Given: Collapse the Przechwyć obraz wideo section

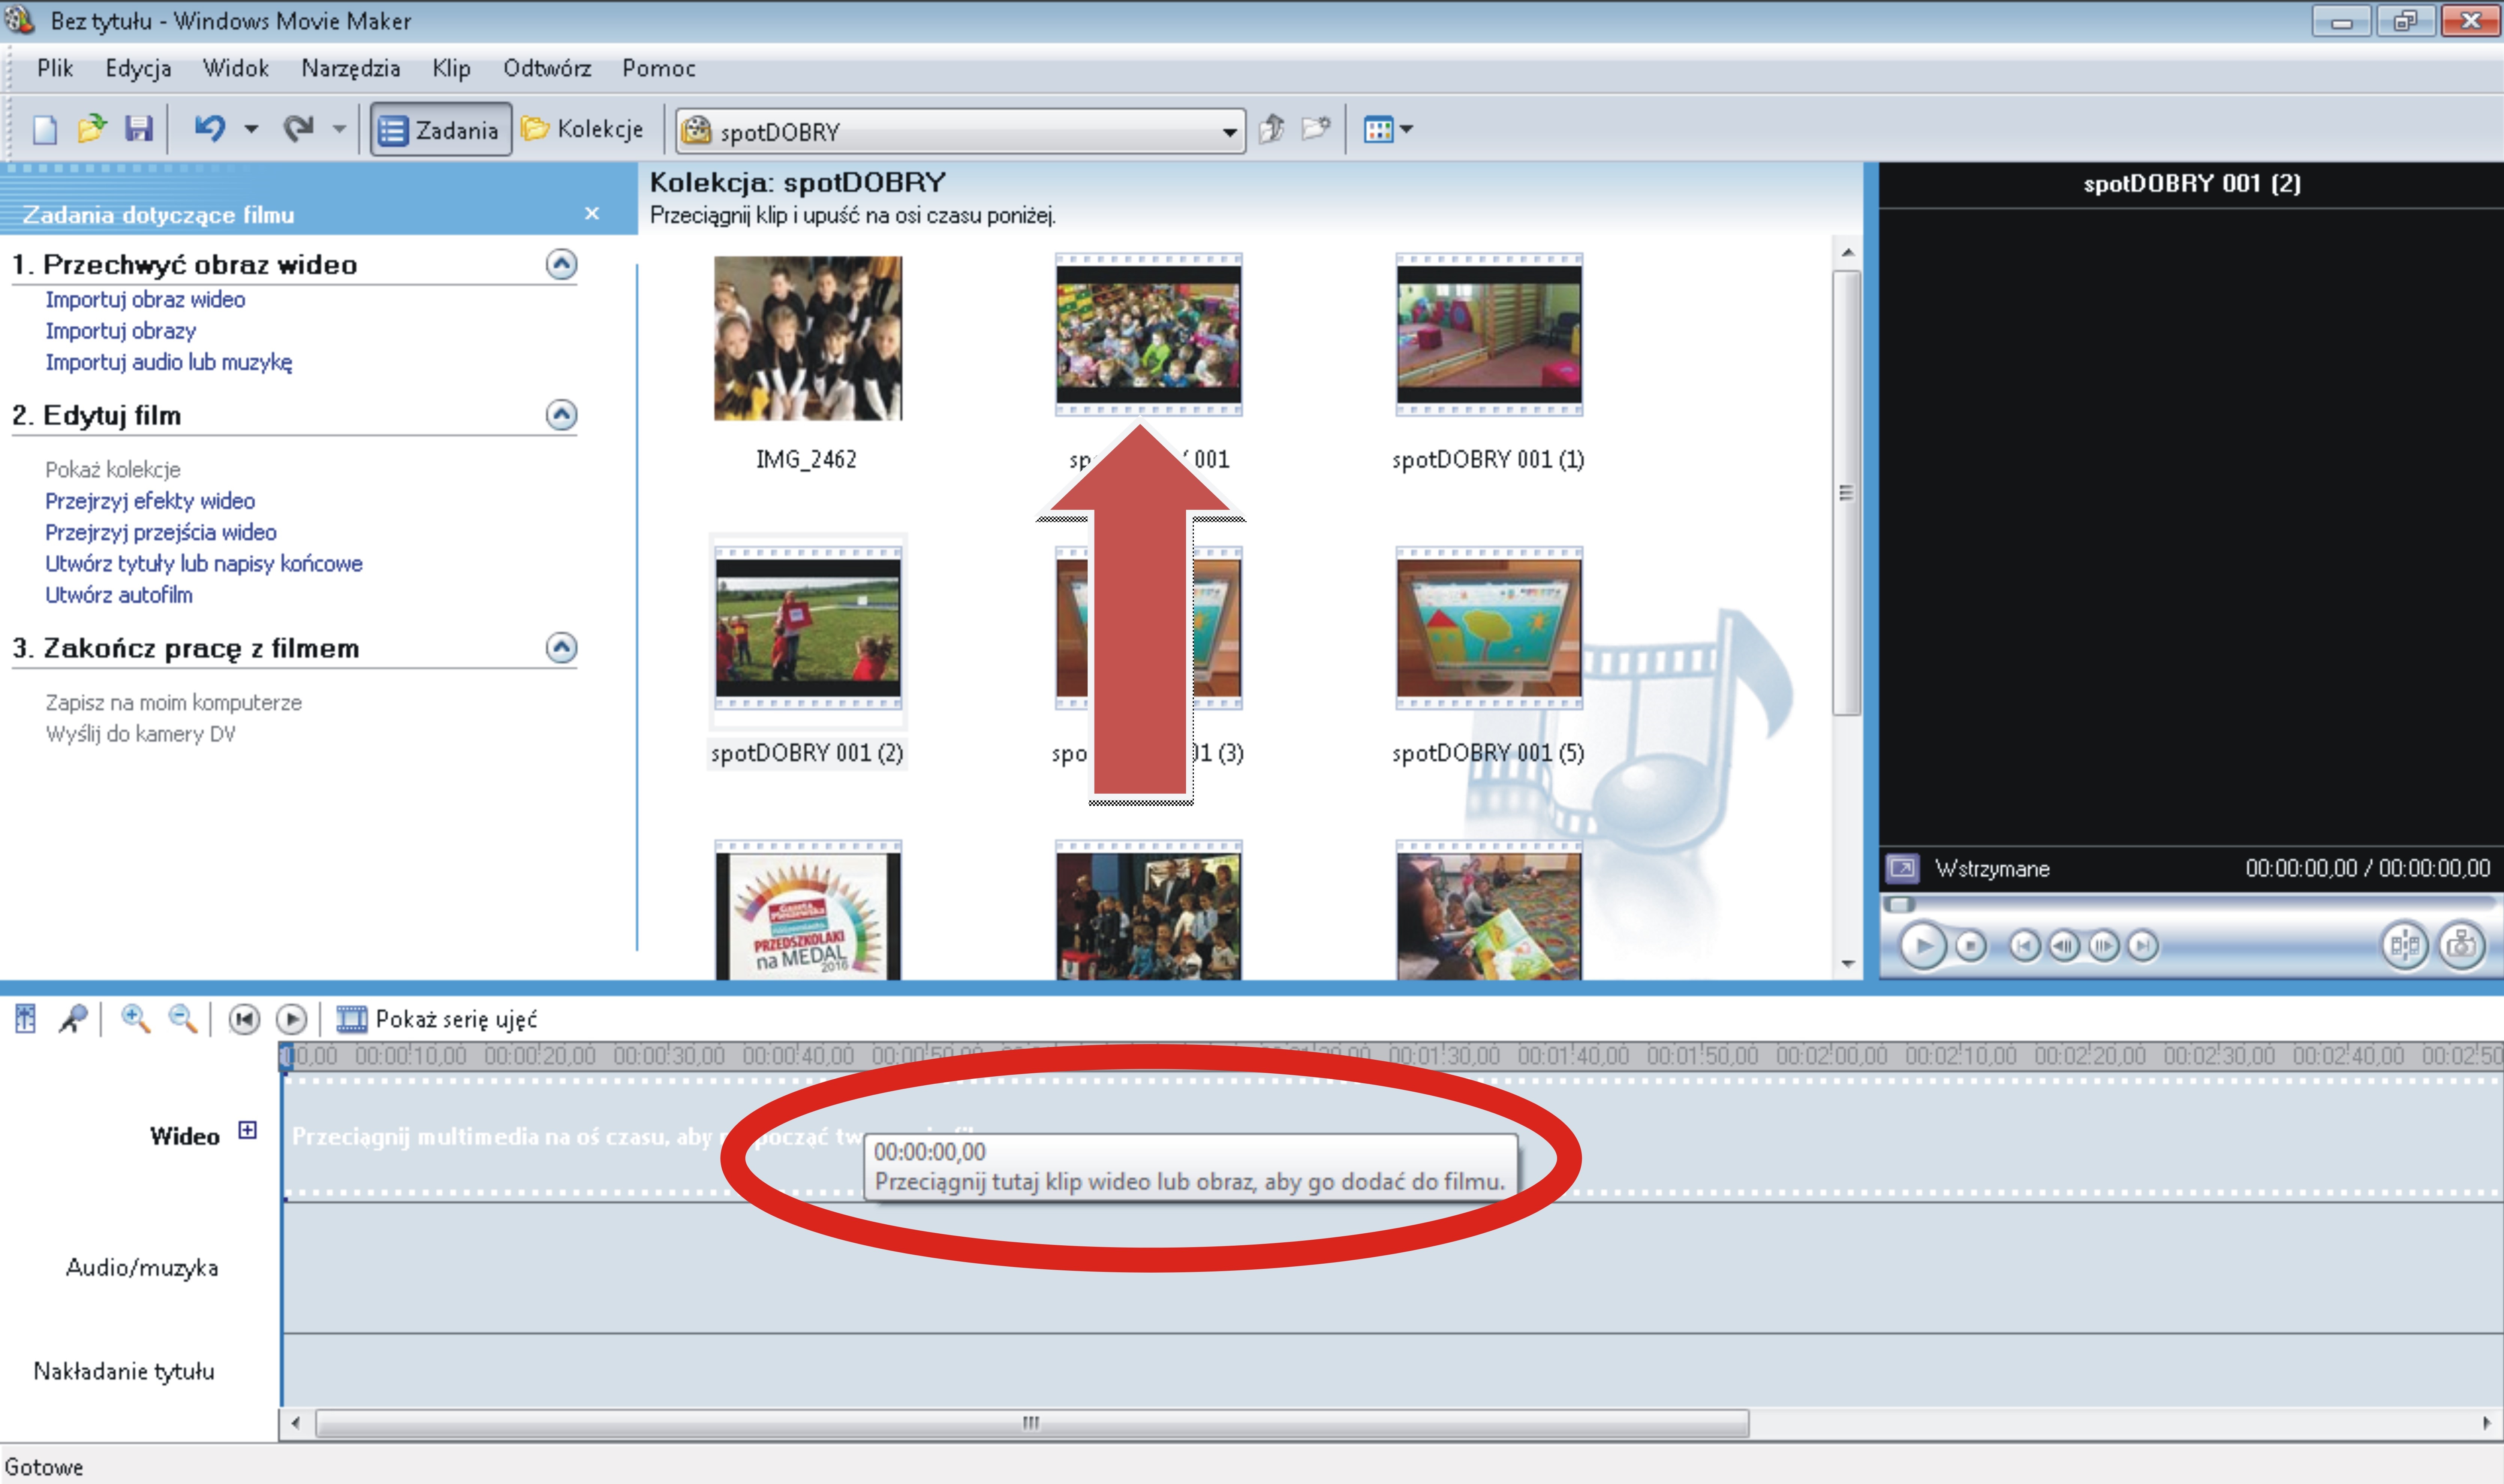Looking at the screenshot, I should [561, 264].
